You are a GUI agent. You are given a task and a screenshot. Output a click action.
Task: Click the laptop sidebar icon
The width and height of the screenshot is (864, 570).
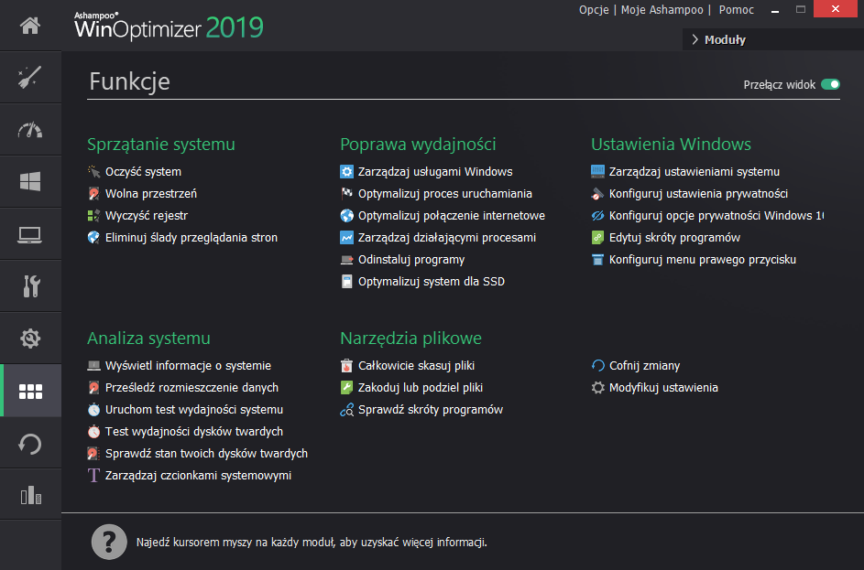[30, 234]
